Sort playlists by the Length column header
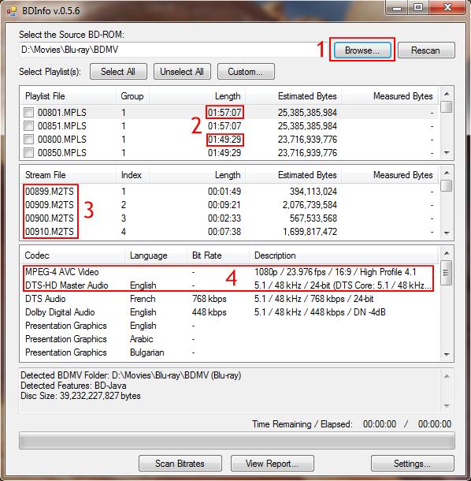 point(197,96)
